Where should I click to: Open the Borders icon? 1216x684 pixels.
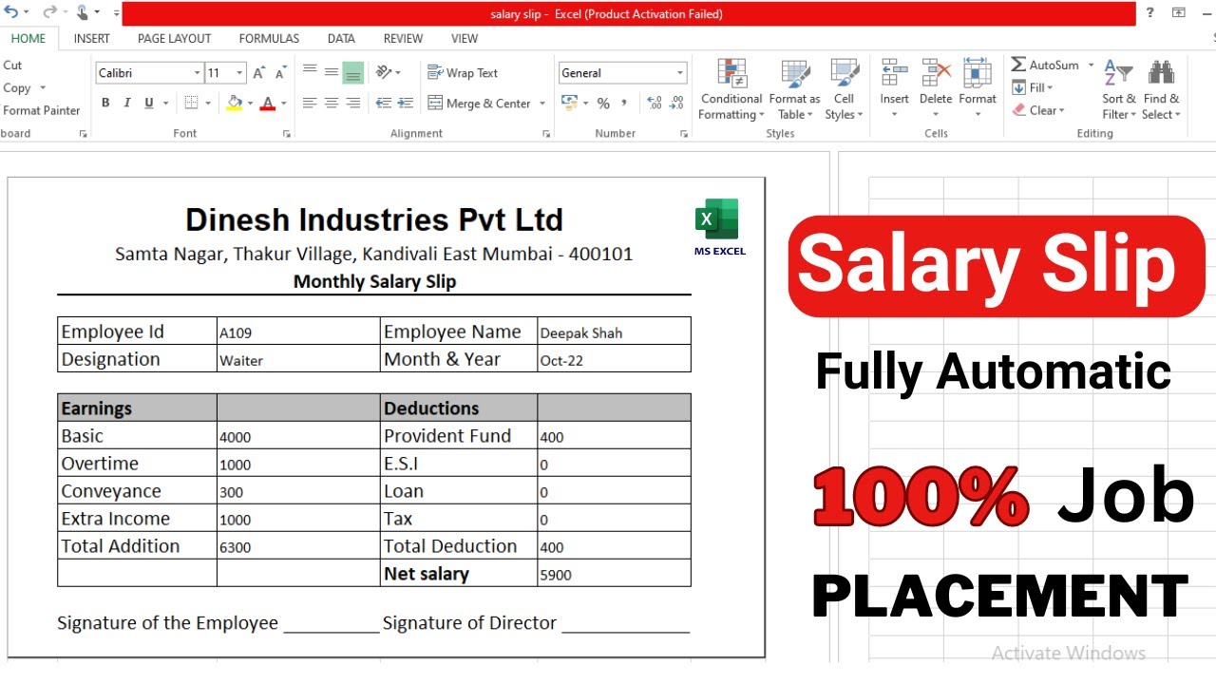pyautogui.click(x=191, y=103)
